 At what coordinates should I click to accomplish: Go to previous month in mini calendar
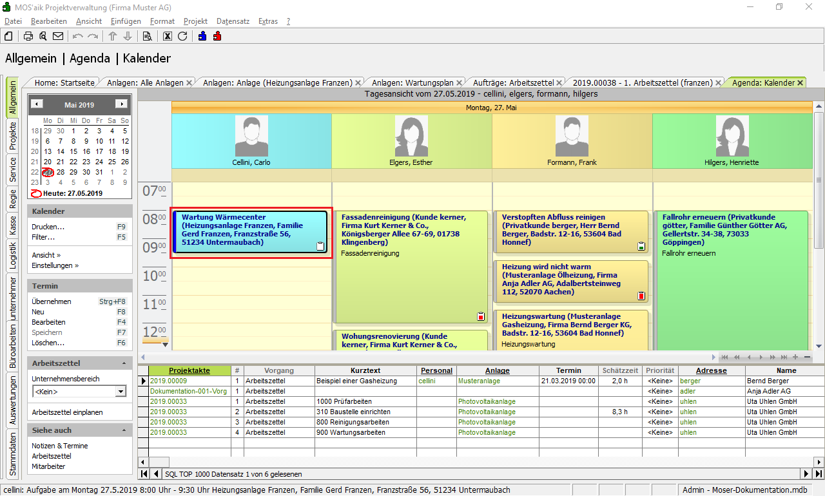tap(37, 104)
